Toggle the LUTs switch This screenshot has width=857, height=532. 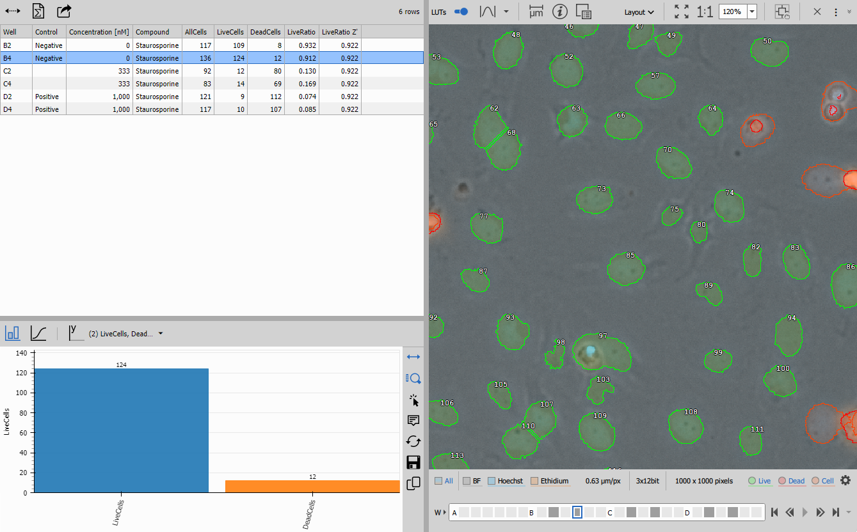click(x=461, y=12)
